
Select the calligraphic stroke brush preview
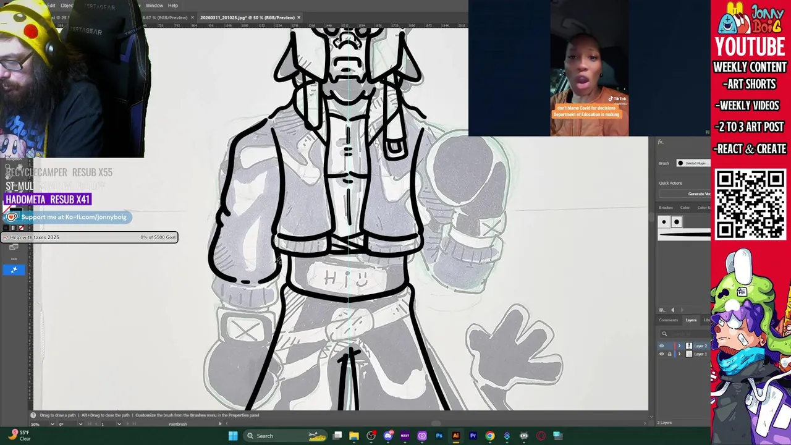point(685,234)
